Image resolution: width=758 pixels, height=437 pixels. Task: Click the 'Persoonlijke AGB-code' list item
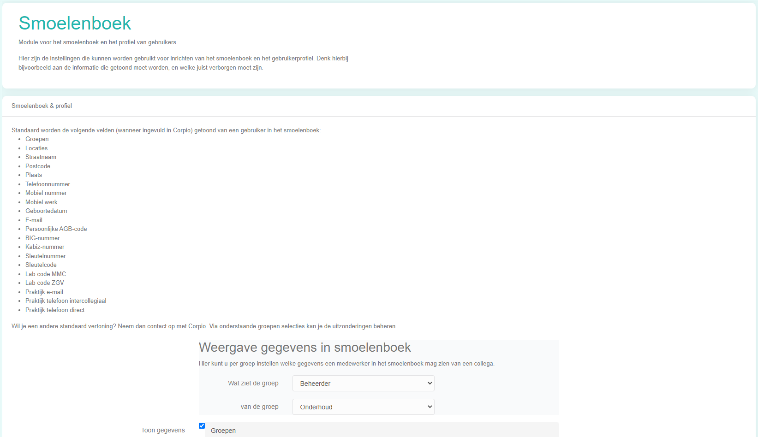(56, 229)
